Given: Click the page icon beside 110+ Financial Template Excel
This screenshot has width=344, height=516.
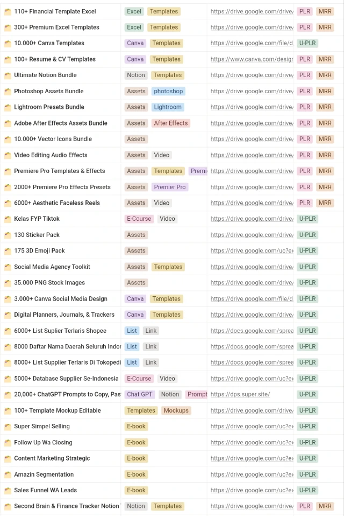Looking at the screenshot, I should (x=8, y=12).
